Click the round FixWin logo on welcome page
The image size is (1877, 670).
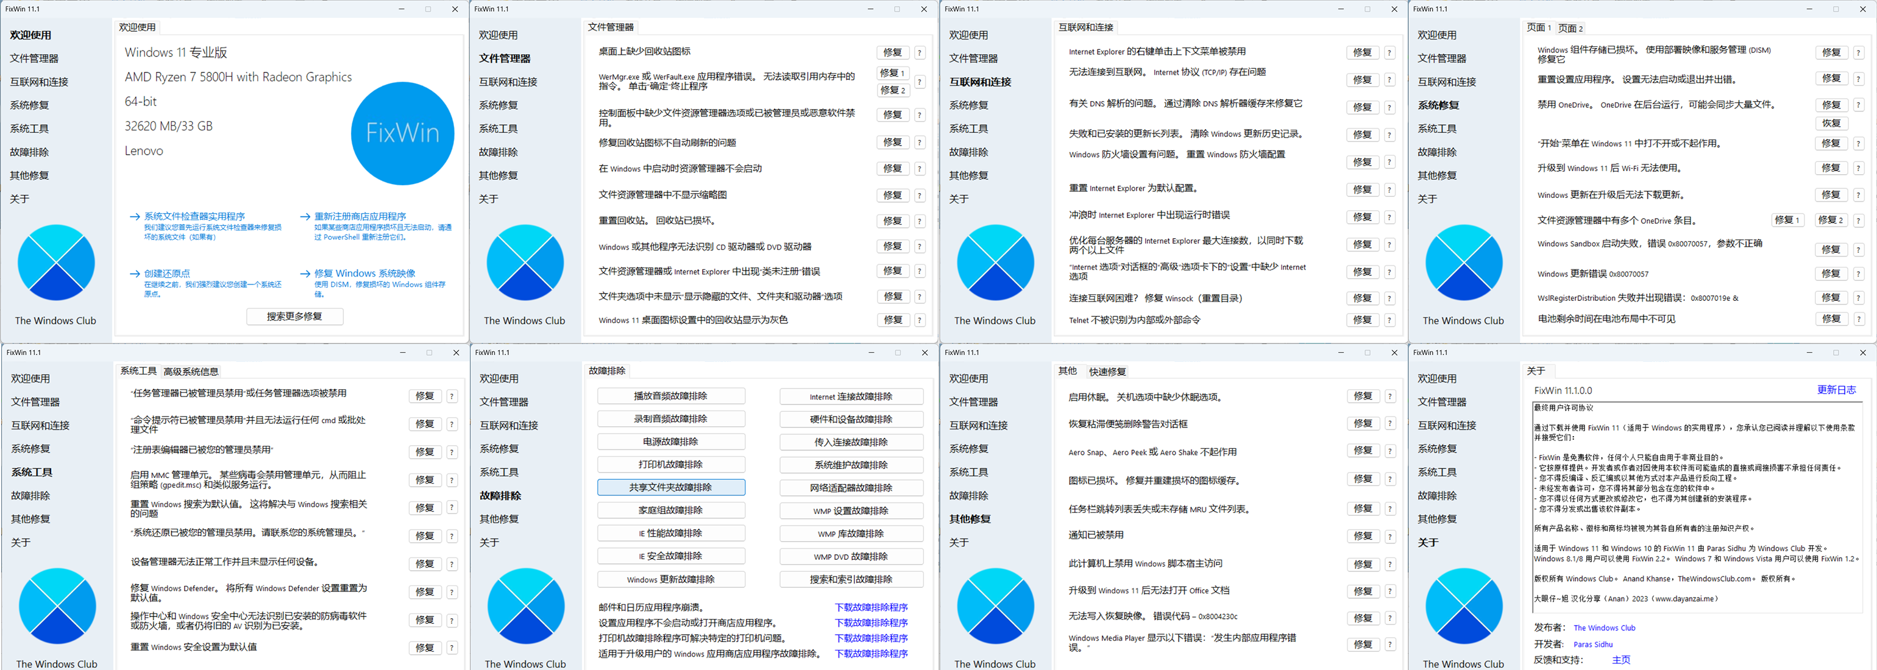[402, 133]
